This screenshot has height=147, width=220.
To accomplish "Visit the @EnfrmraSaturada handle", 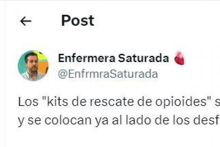I will 108,74.
